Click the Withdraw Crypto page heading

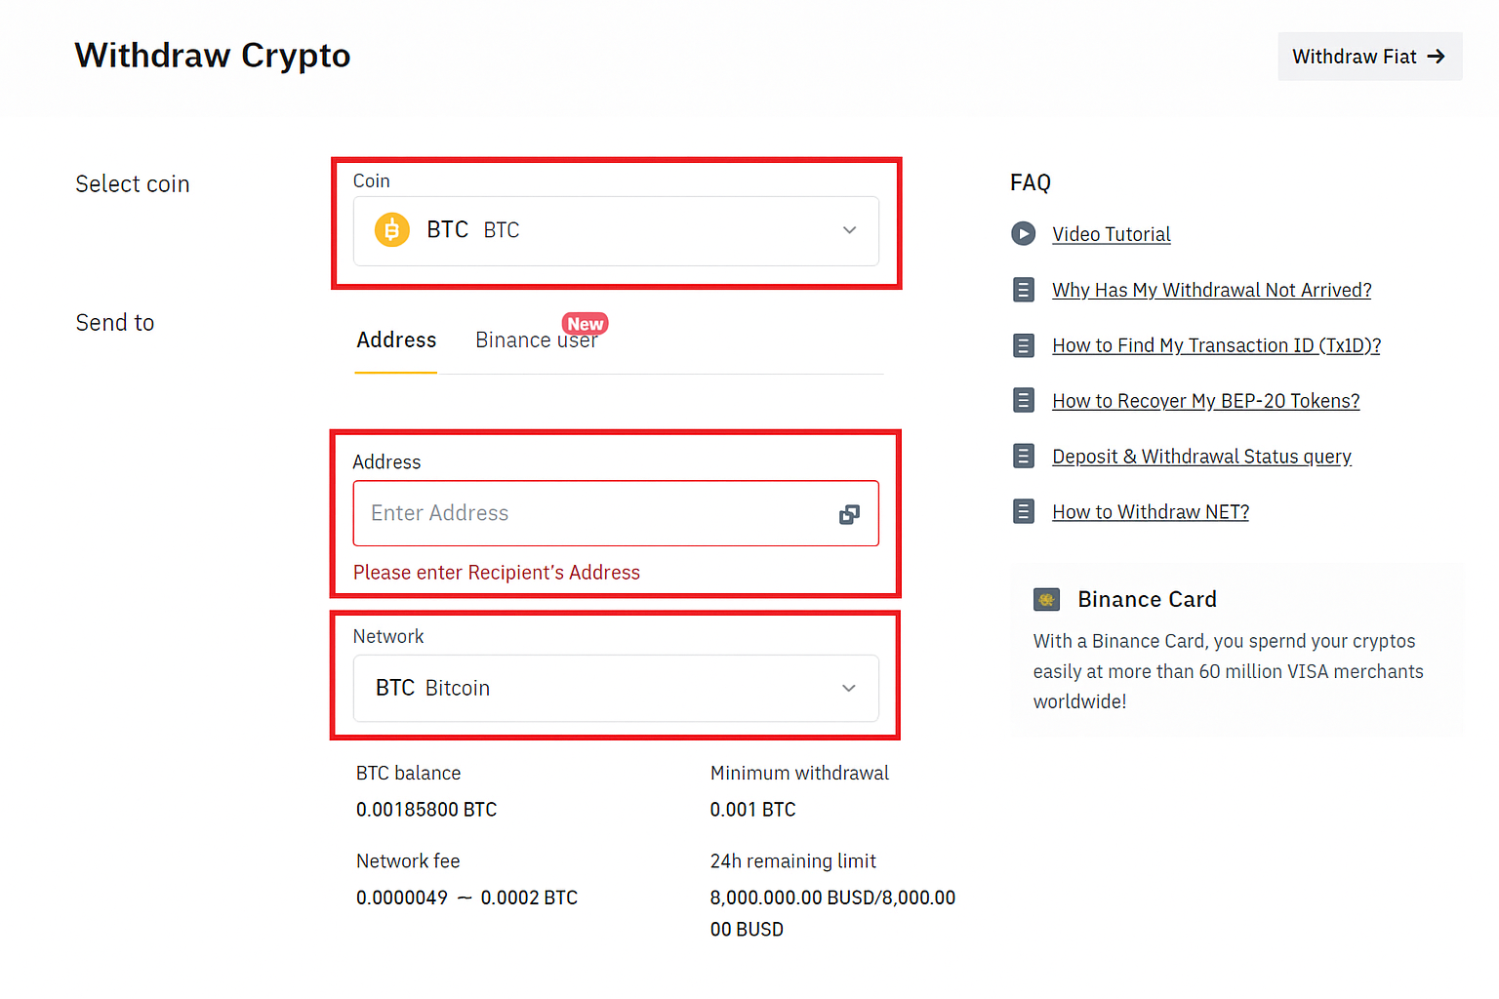pos(212,56)
